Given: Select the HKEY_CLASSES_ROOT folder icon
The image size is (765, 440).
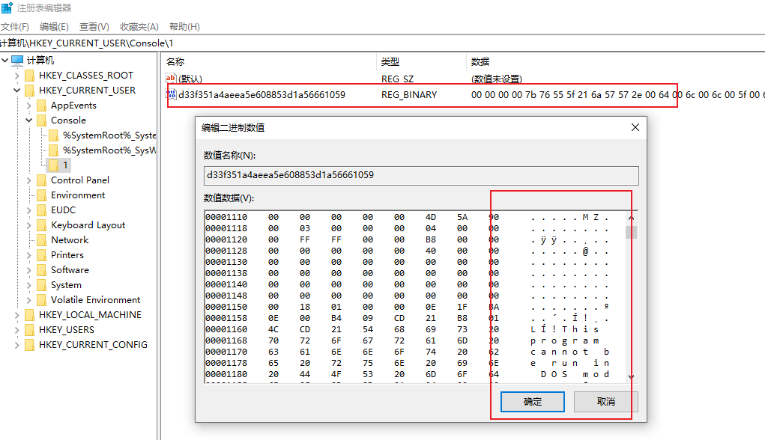Looking at the screenshot, I should coord(30,76).
